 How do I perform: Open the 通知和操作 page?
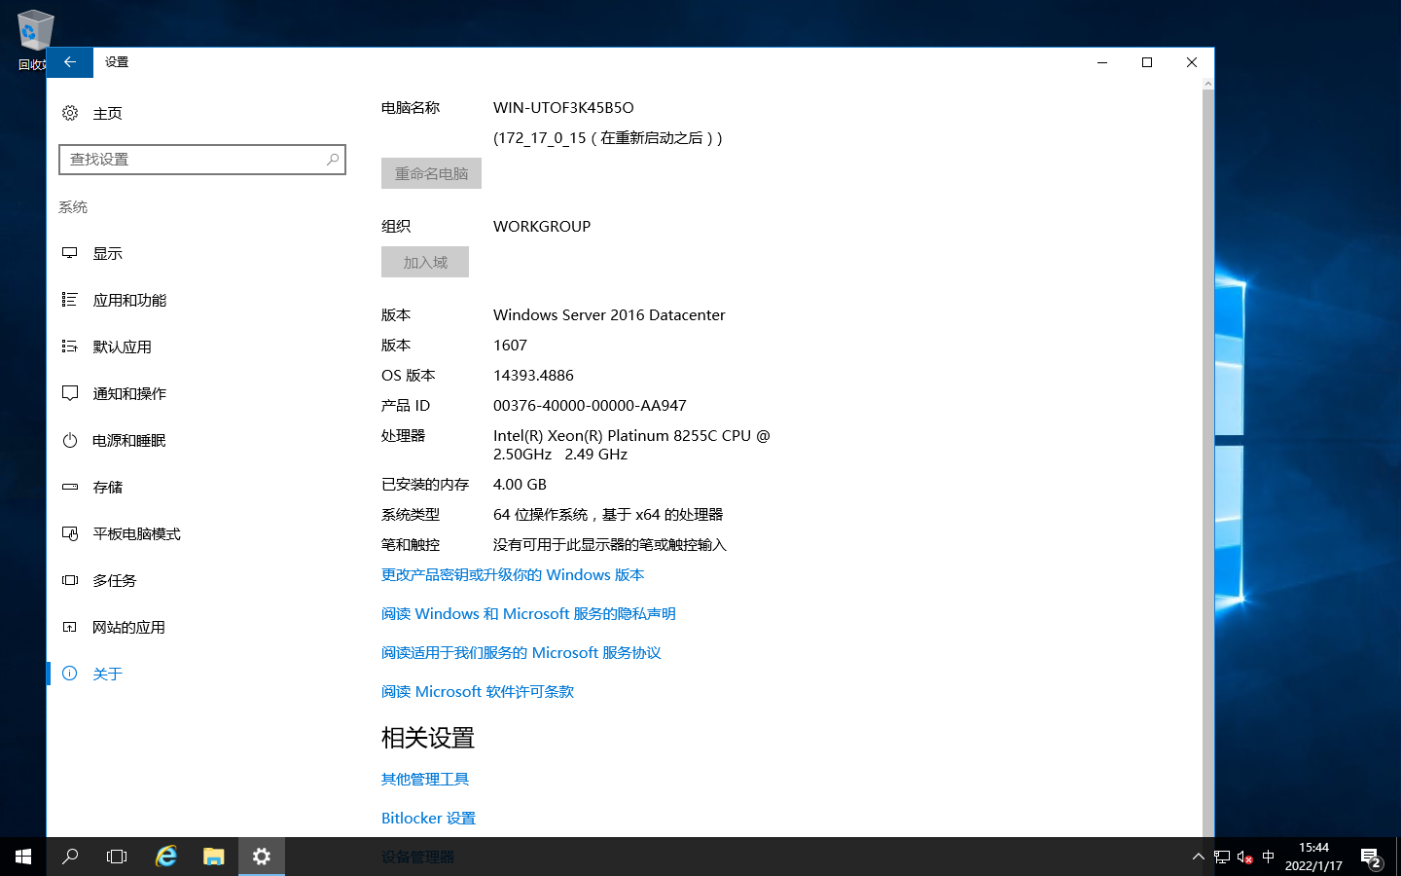129,394
